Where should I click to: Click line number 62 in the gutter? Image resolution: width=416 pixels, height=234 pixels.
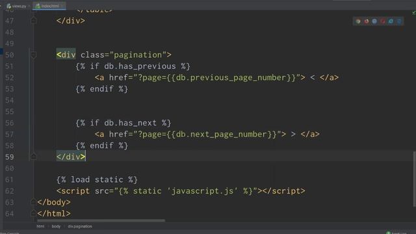(x=10, y=191)
